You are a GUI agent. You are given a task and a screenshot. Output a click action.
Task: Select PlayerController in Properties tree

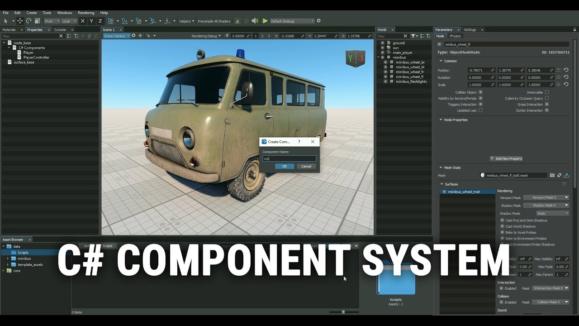[x=36, y=58]
